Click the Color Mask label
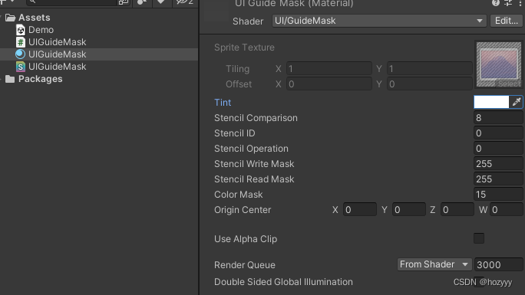Screen dimensions: 525x295 (x=239, y=195)
